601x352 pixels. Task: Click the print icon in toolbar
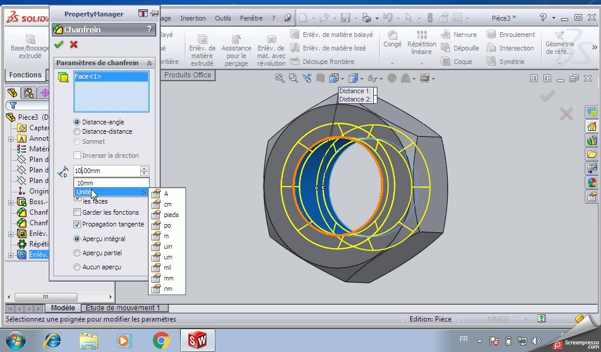tap(366, 18)
